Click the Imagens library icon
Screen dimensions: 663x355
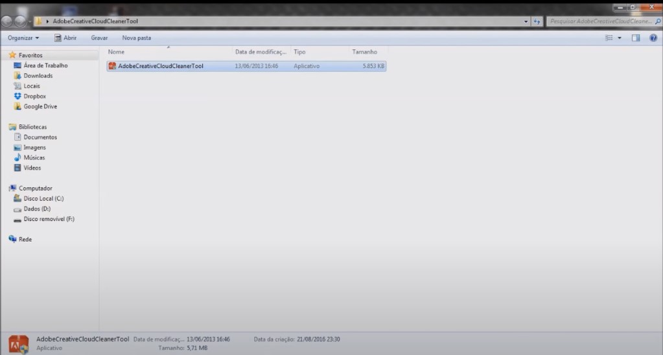17,148
